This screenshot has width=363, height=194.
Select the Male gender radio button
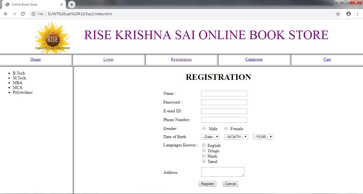[x=204, y=128]
